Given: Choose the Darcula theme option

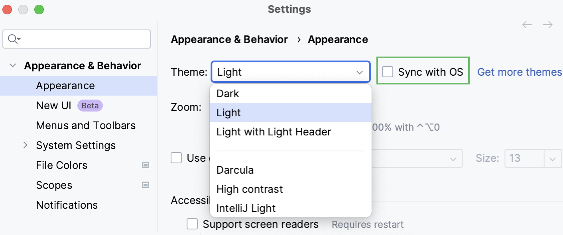Looking at the screenshot, I should tap(235, 170).
